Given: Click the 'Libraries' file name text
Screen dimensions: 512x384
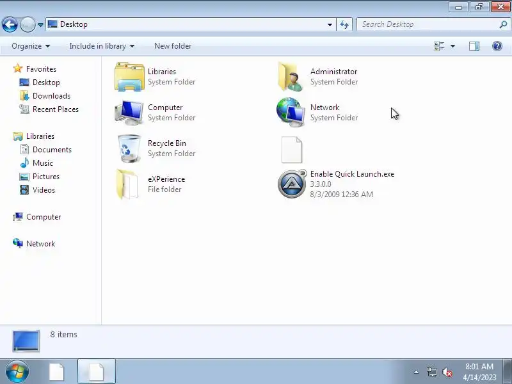Looking at the screenshot, I should 162,72.
